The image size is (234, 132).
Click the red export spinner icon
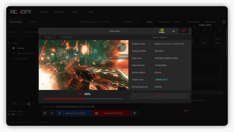80,94
